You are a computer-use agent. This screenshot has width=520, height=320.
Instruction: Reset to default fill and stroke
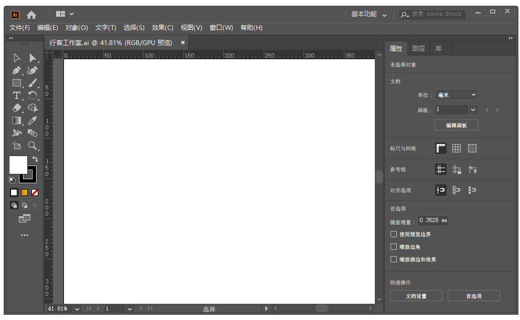12,180
